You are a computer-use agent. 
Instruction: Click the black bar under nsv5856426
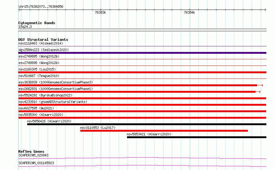147,124
